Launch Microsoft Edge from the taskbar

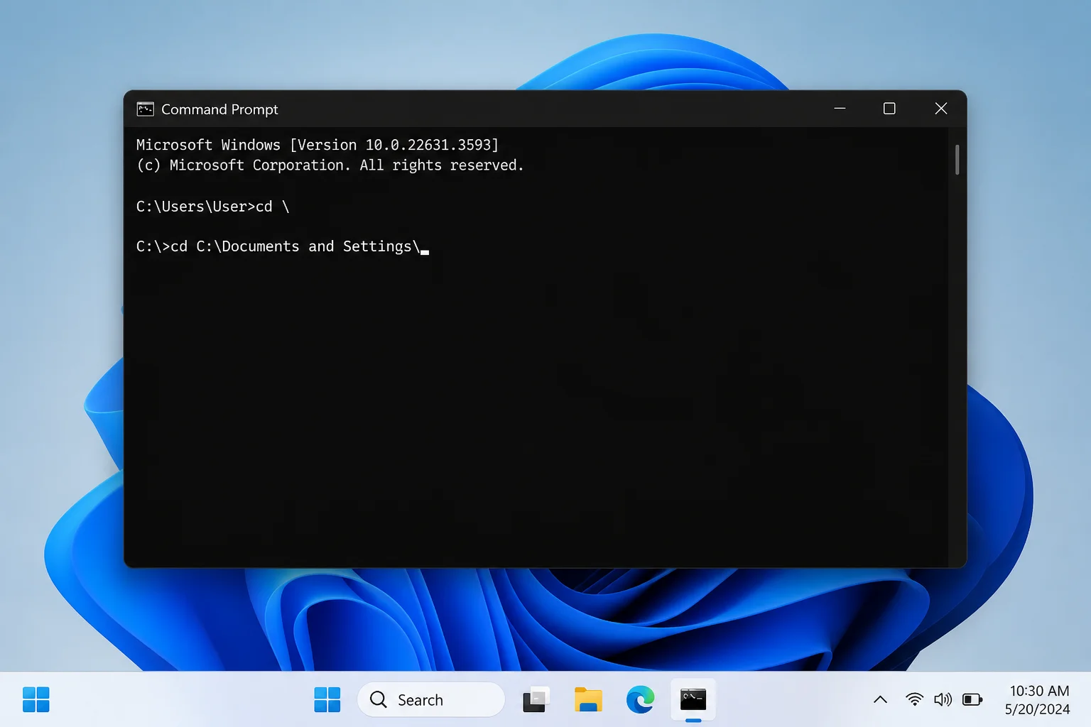coord(641,700)
